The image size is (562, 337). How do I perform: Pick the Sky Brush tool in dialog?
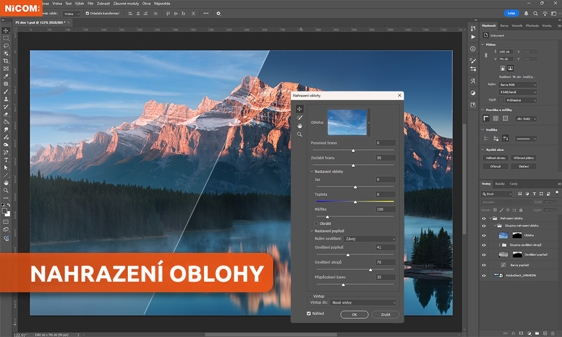(300, 117)
